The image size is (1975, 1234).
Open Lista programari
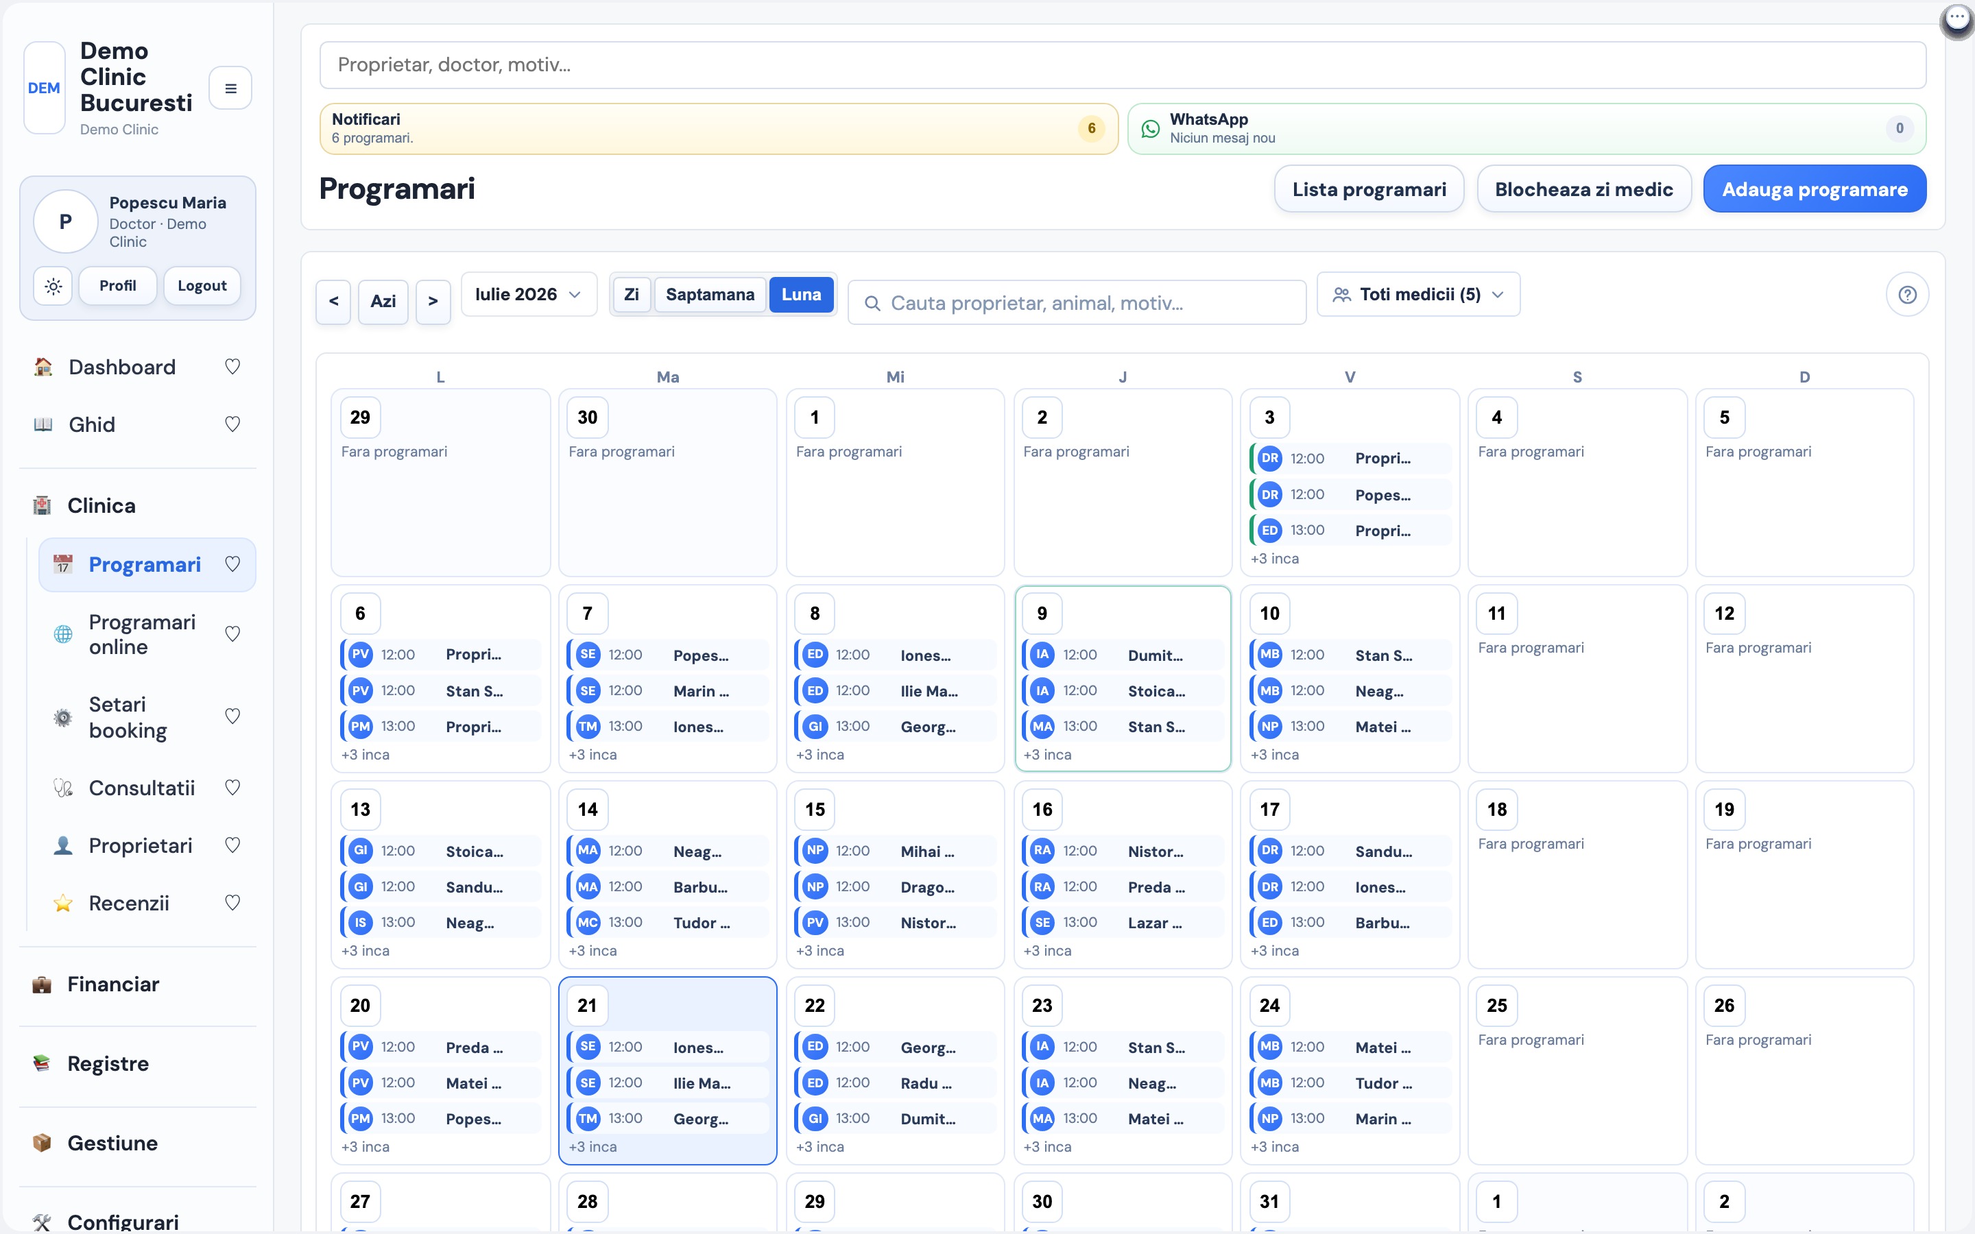coord(1369,189)
